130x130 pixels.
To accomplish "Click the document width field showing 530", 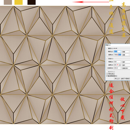I will click(x=117, y=62).
